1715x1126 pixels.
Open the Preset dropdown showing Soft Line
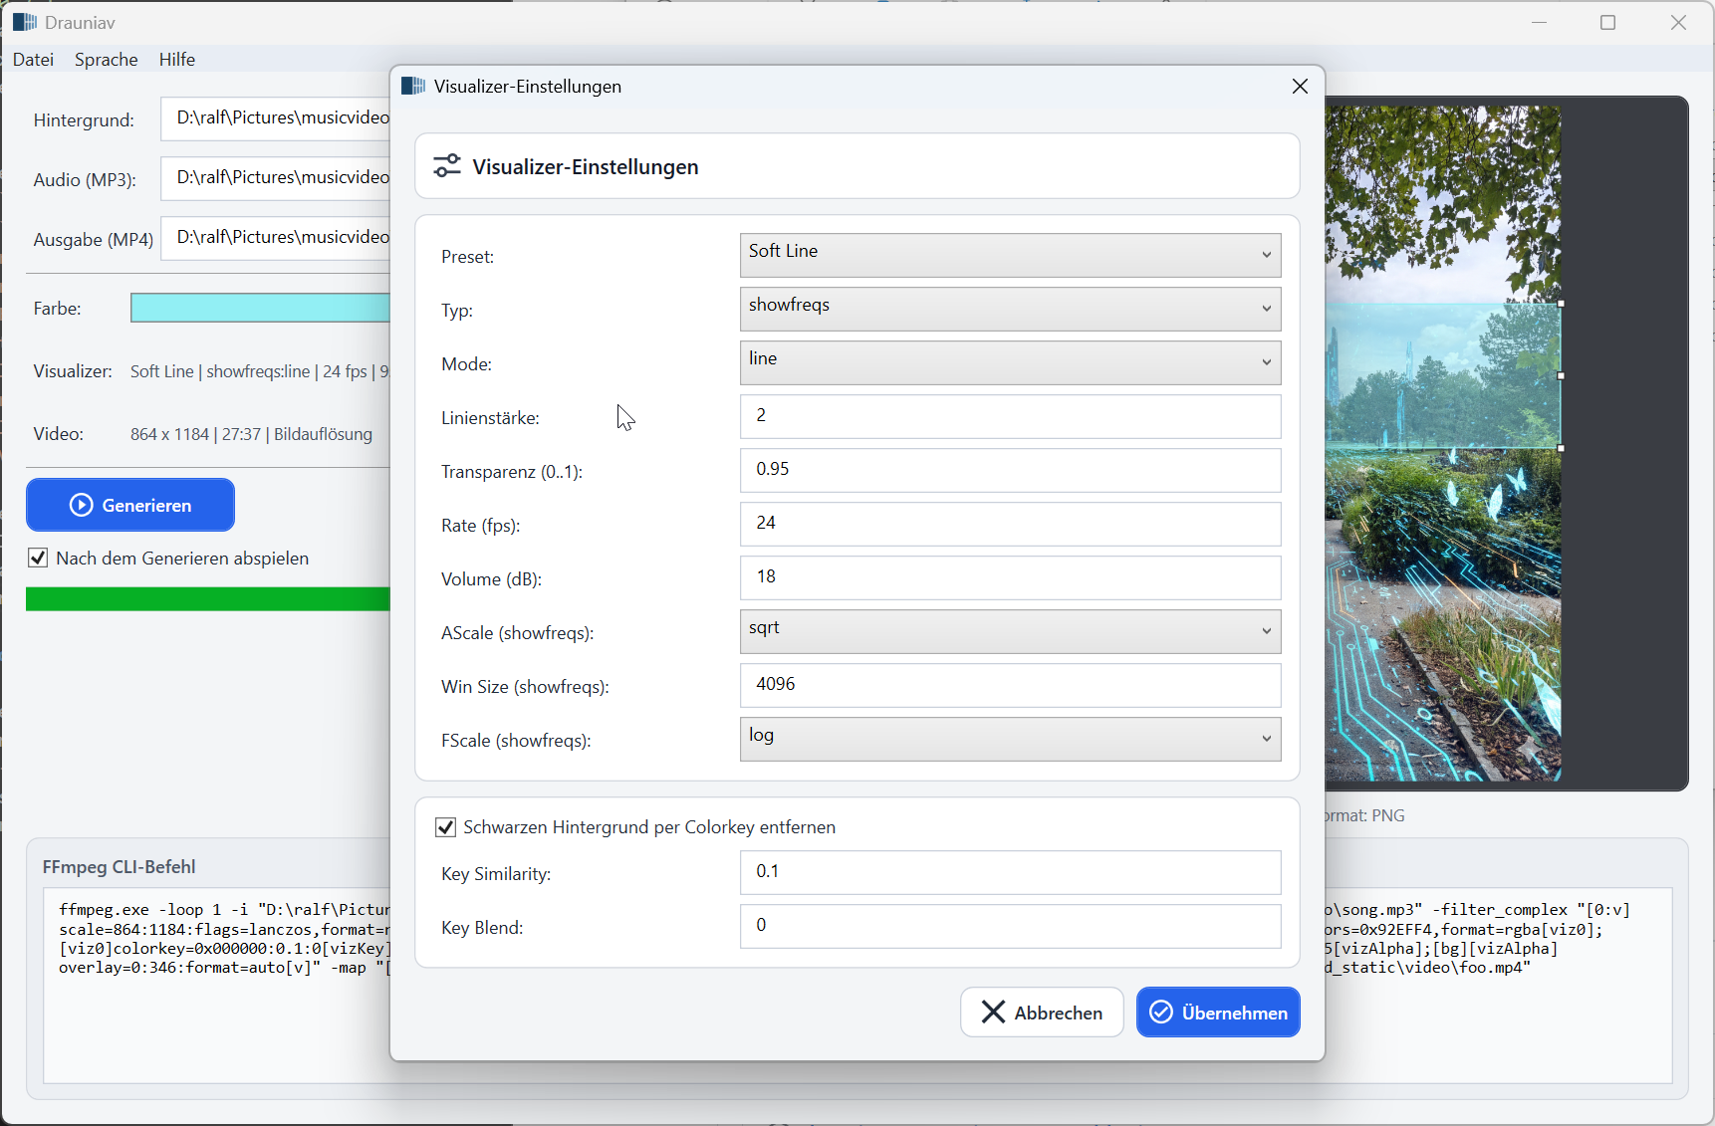1010,255
